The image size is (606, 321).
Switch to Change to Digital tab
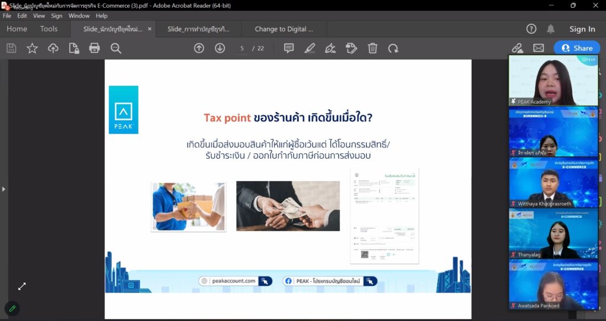[x=284, y=29]
